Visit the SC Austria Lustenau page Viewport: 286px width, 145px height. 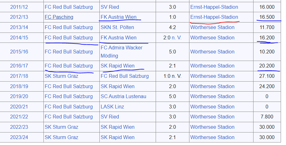(123, 97)
